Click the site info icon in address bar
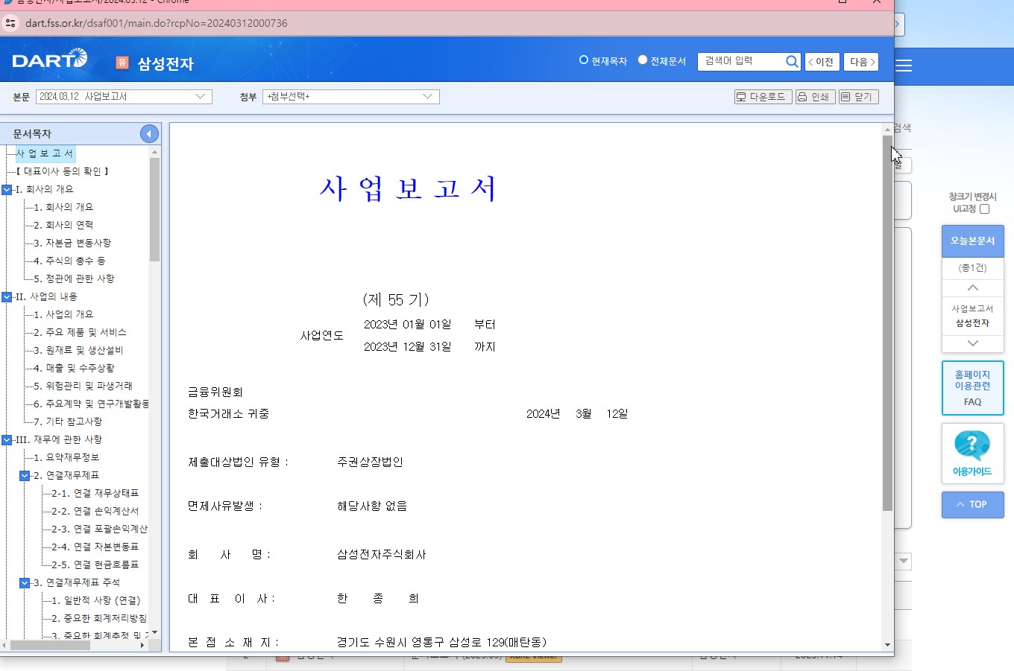This screenshot has height=671, width=1014. (x=10, y=23)
